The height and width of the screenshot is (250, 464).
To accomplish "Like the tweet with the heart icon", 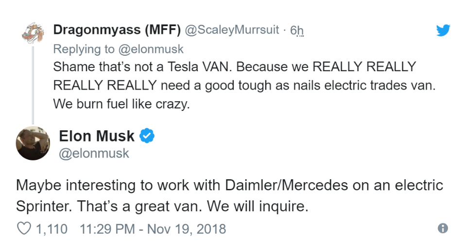I will click(24, 228).
